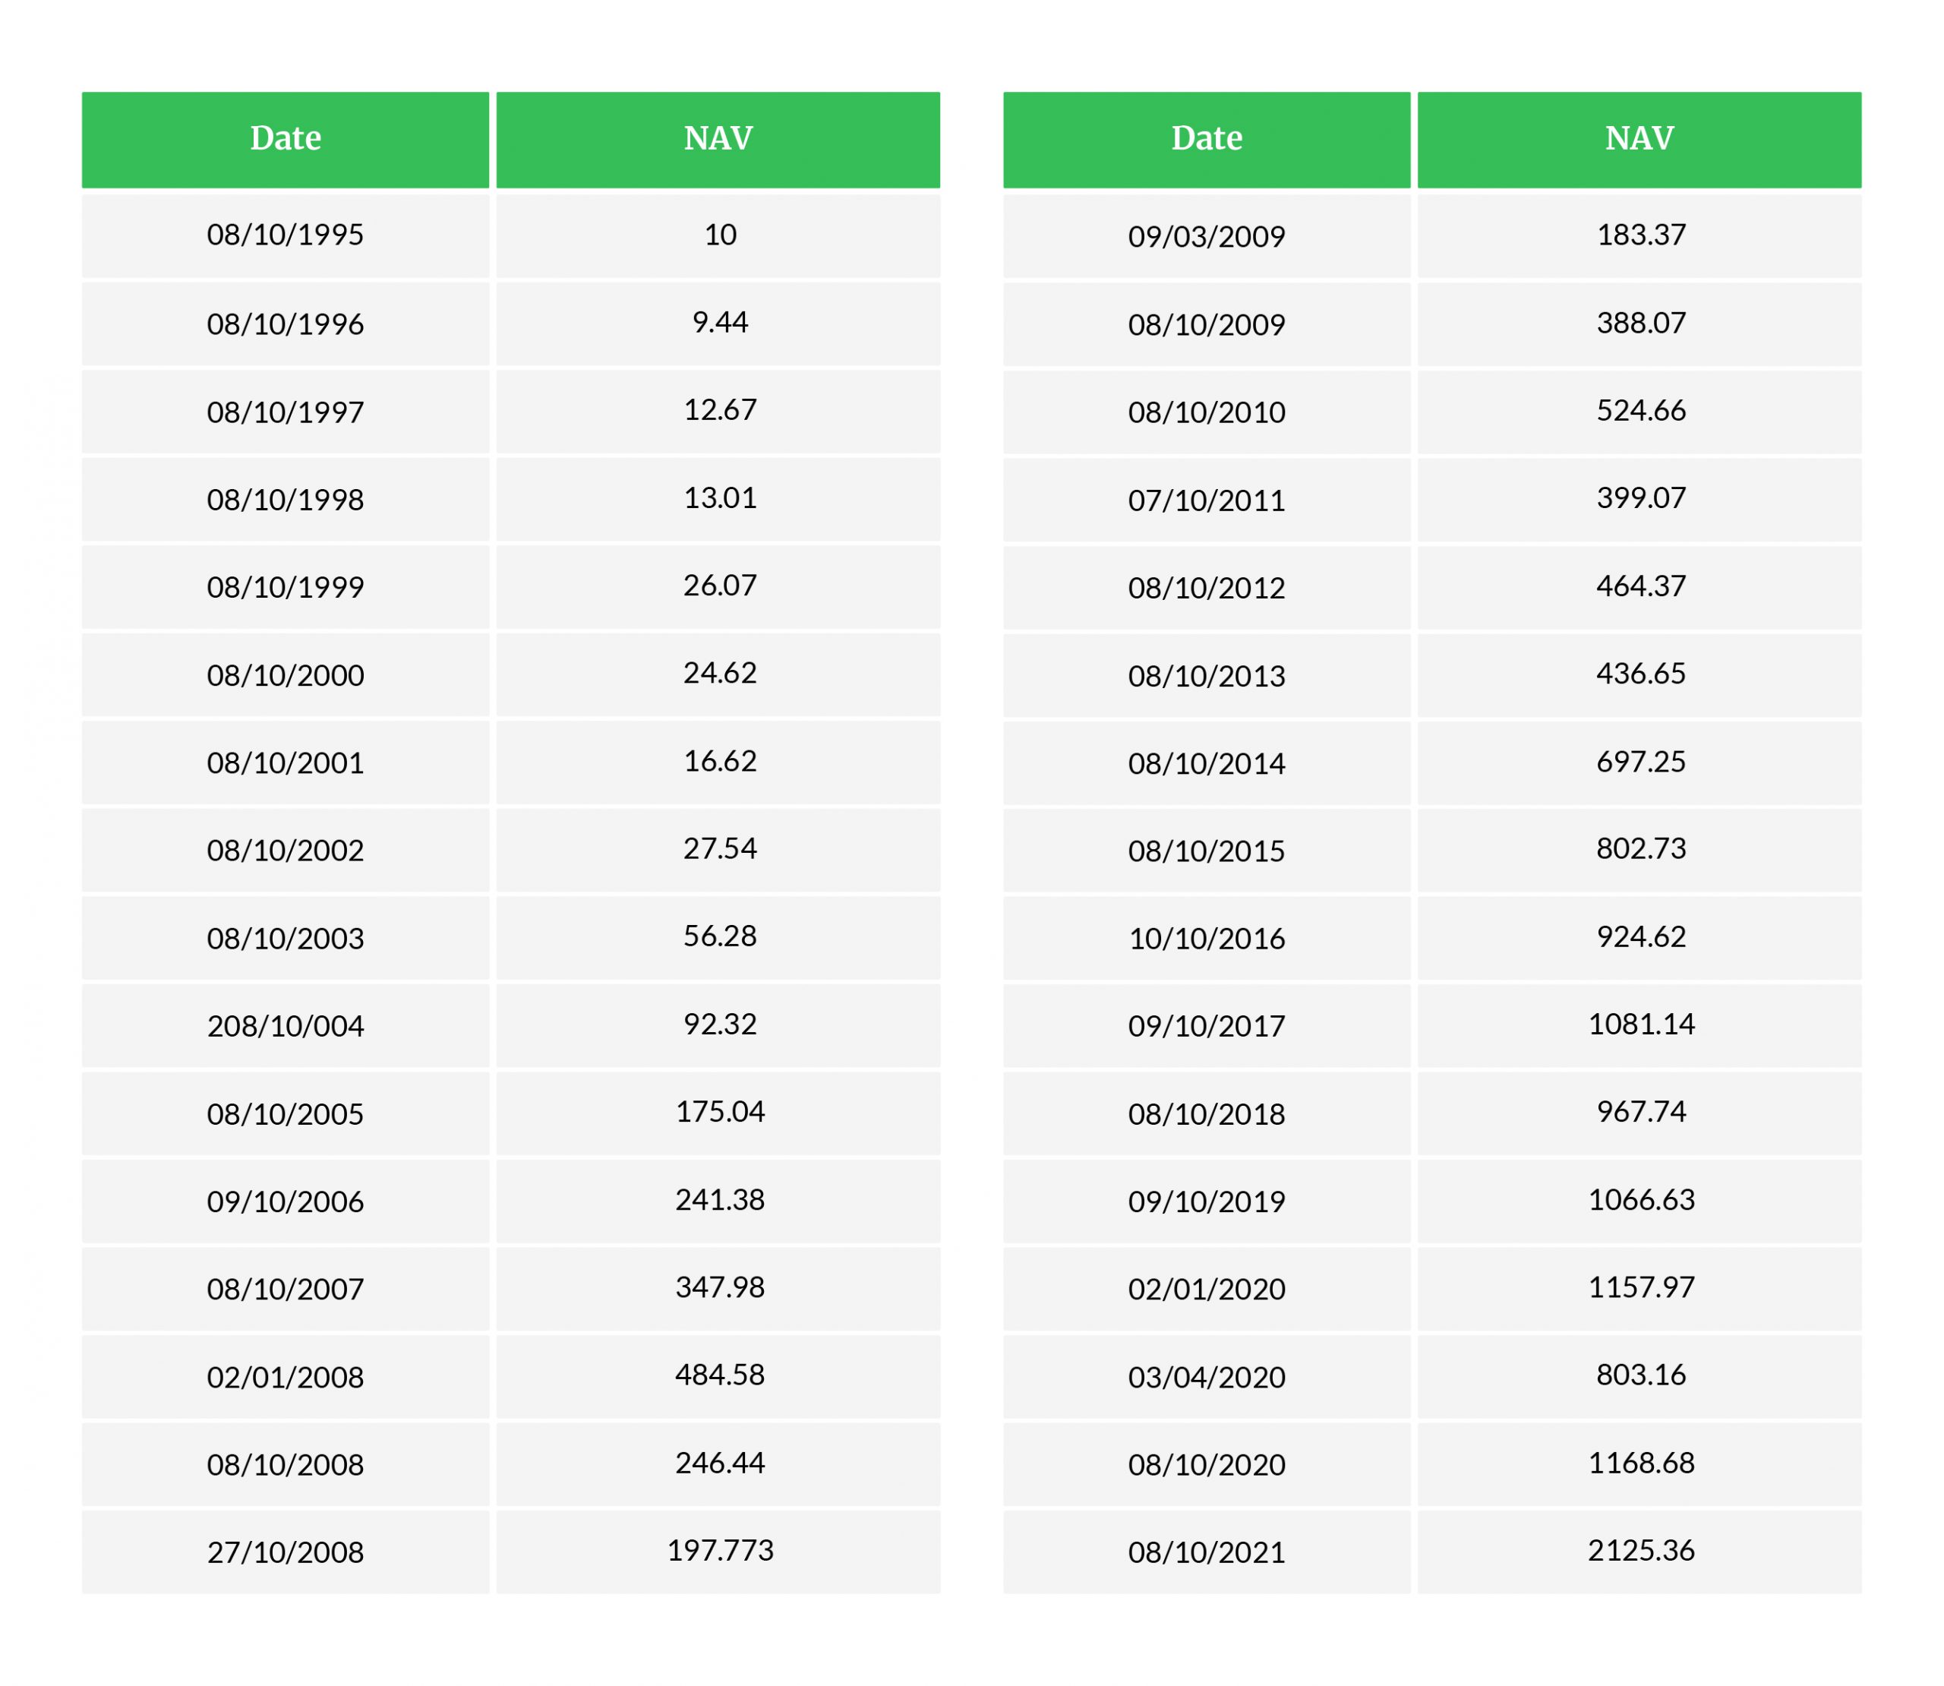
Task: Select the NAV value 388.07
Action: 1640,324
